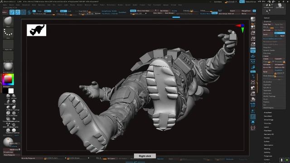This screenshot has width=290, height=163.
Task: Expand the NanoMesh section
Action: click(268, 116)
